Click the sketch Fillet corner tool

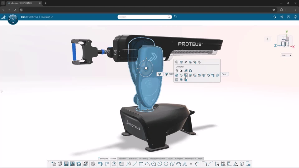[x=204, y=164]
